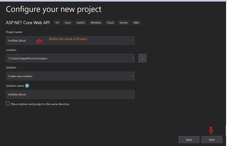
Task: Open the location browse ellipsis button
Action: (142, 58)
